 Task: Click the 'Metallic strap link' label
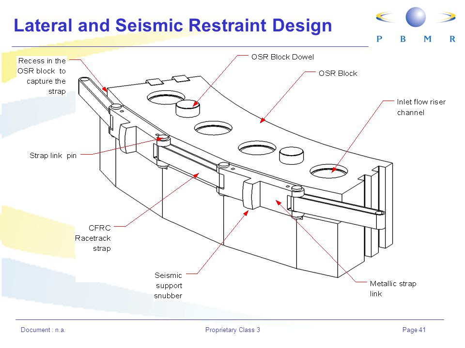click(x=393, y=289)
